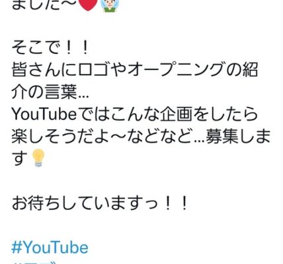Tap the red heart emoji
The width and height of the screenshot is (283, 264).
(88, 5)
